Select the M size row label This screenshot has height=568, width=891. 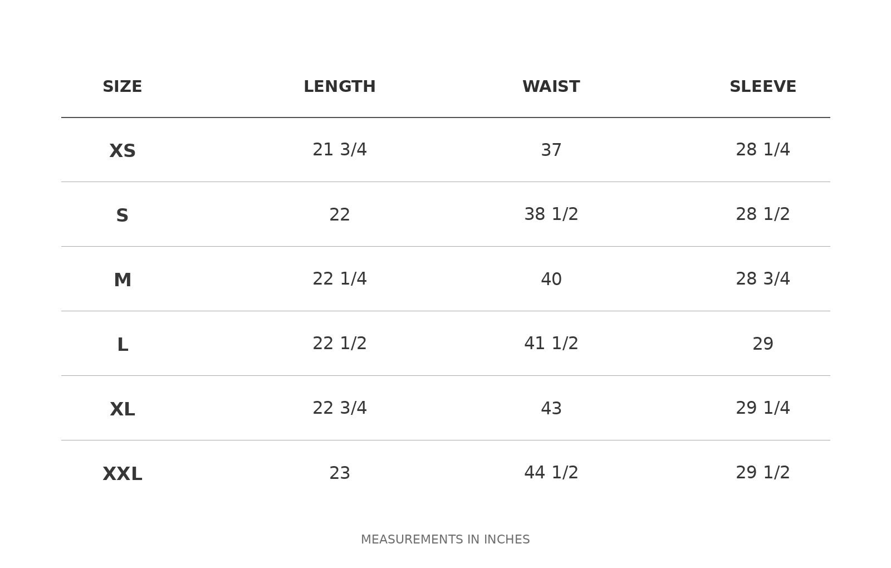click(123, 280)
